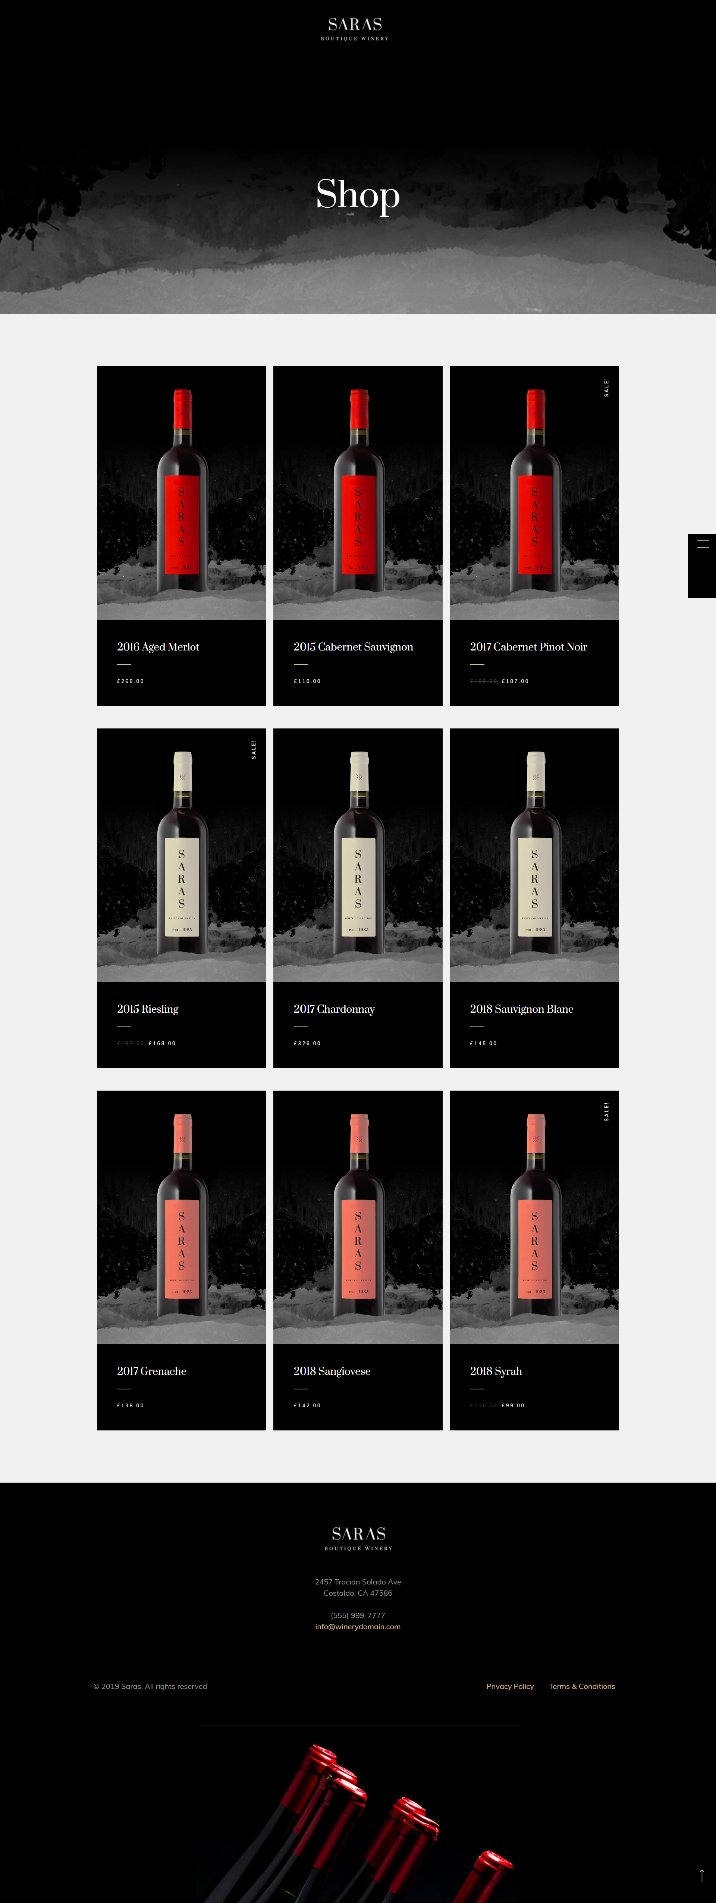Click the 2017 Cabernet Pinot Noir title

[x=528, y=646]
